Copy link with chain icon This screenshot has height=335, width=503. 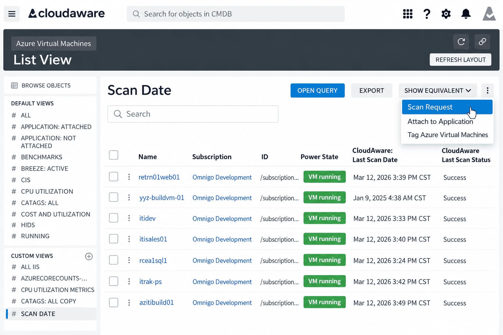[x=482, y=42]
